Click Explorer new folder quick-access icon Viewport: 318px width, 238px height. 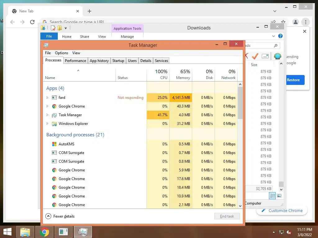(x=60, y=28)
